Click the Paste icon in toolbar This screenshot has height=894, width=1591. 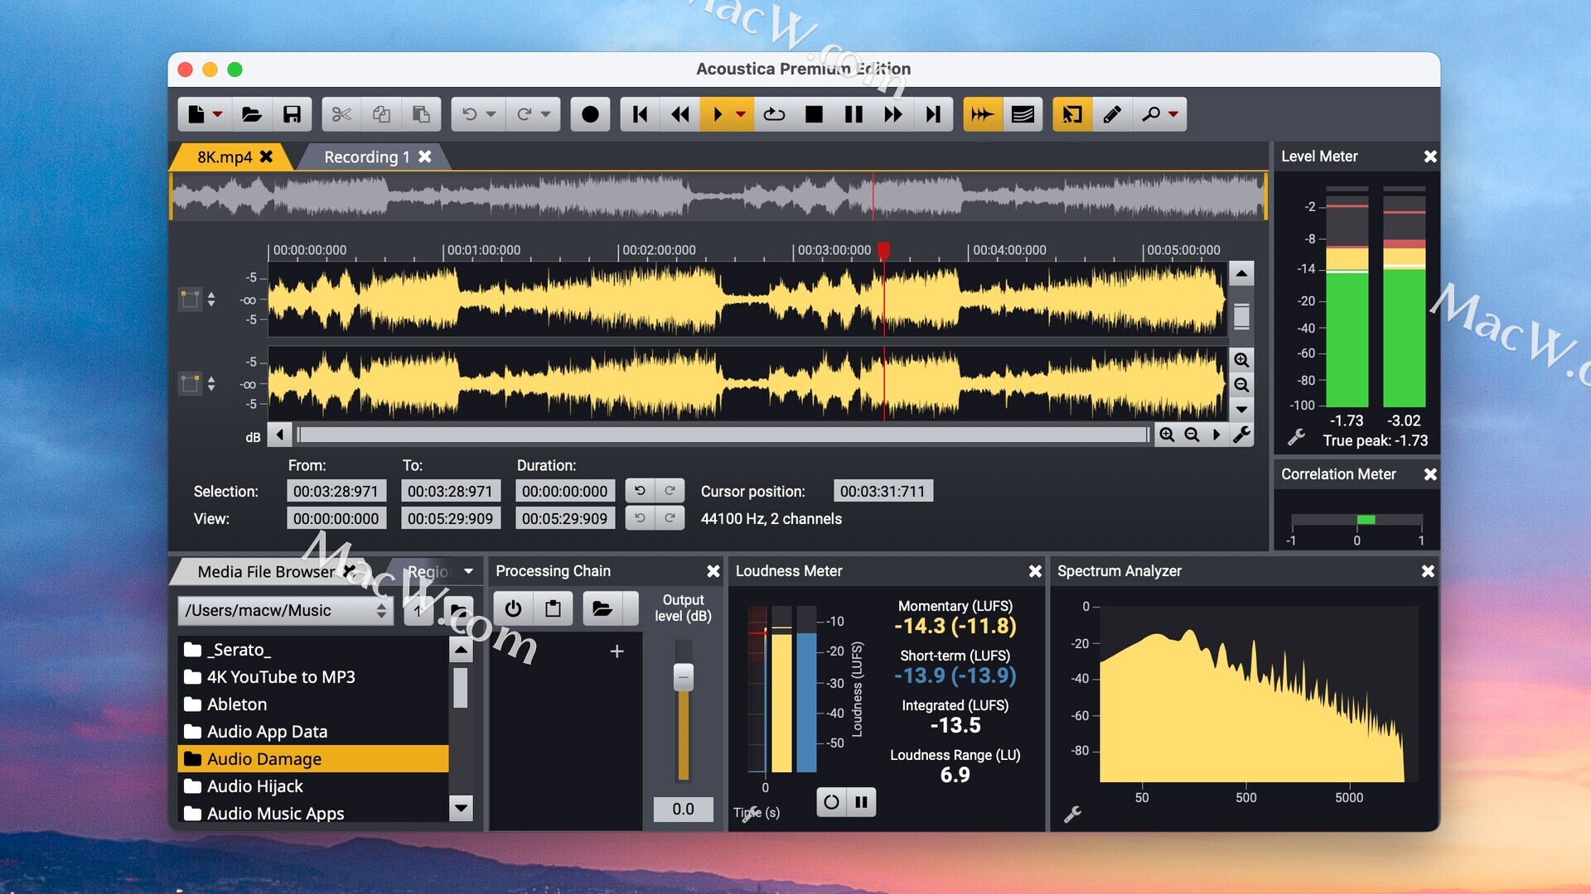click(x=421, y=114)
